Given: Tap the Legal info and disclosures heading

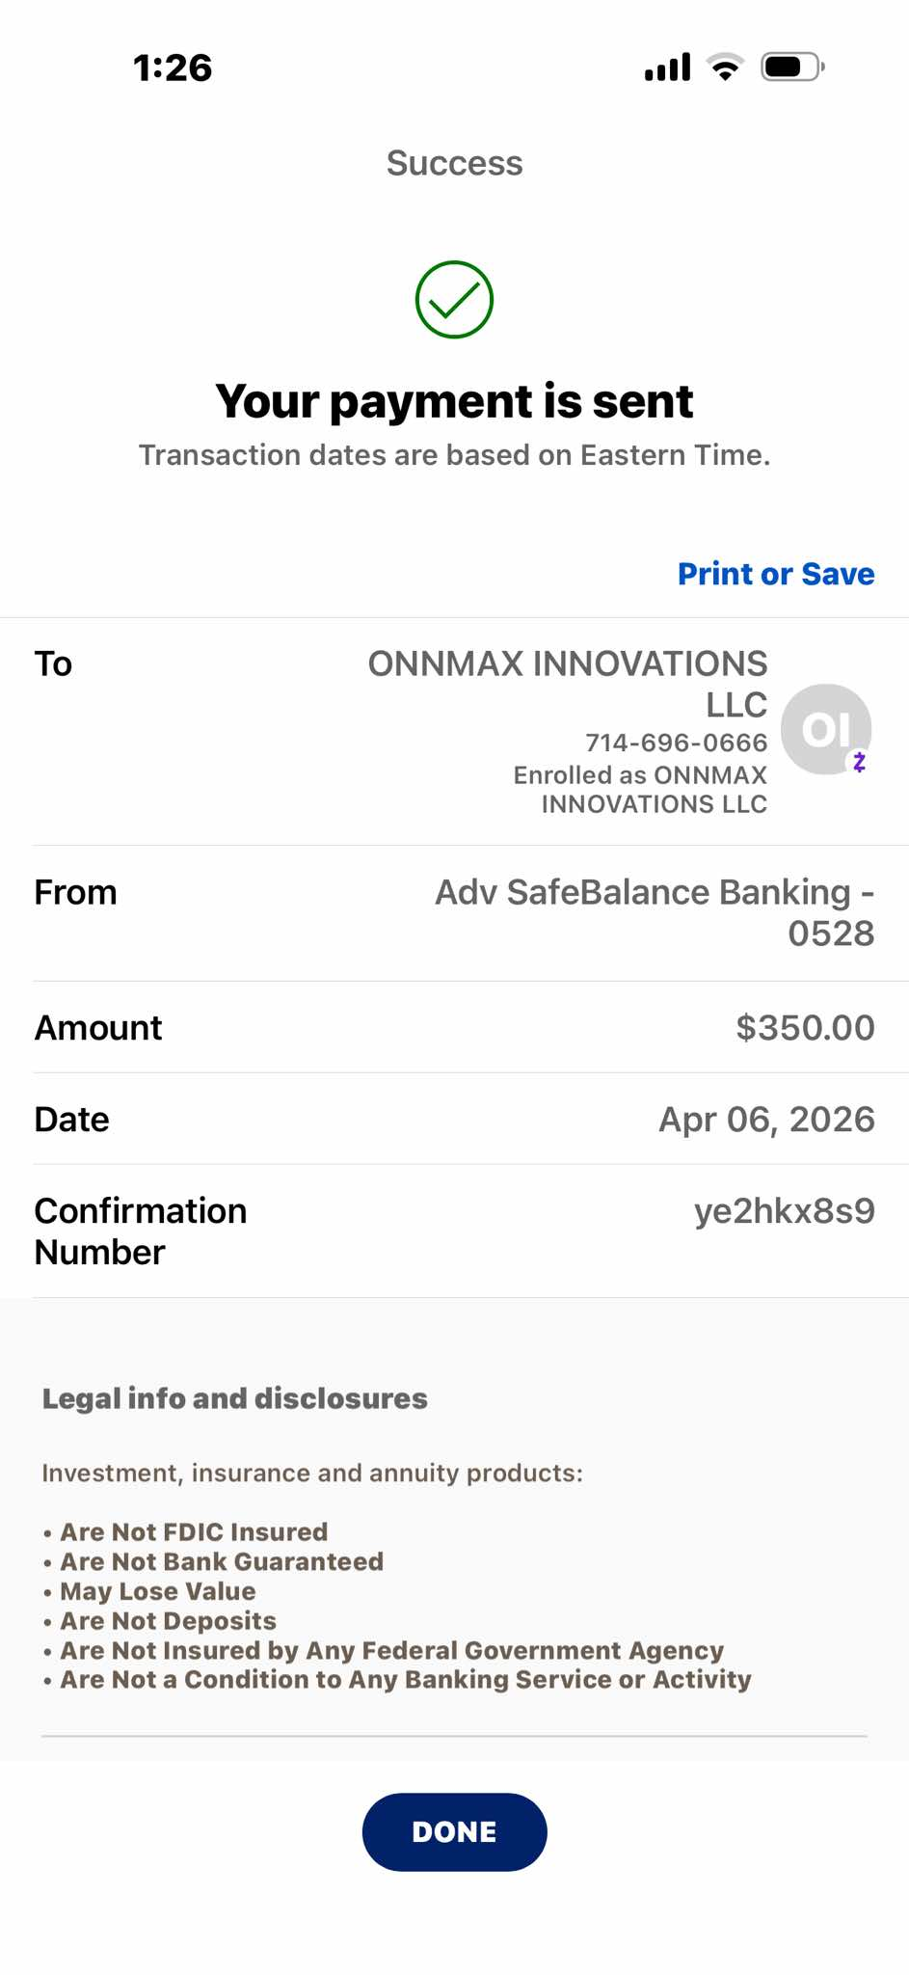Looking at the screenshot, I should pyautogui.click(x=234, y=1398).
